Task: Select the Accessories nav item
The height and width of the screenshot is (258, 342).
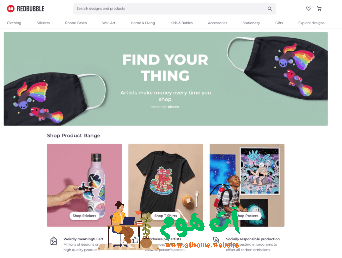Action: click(218, 23)
